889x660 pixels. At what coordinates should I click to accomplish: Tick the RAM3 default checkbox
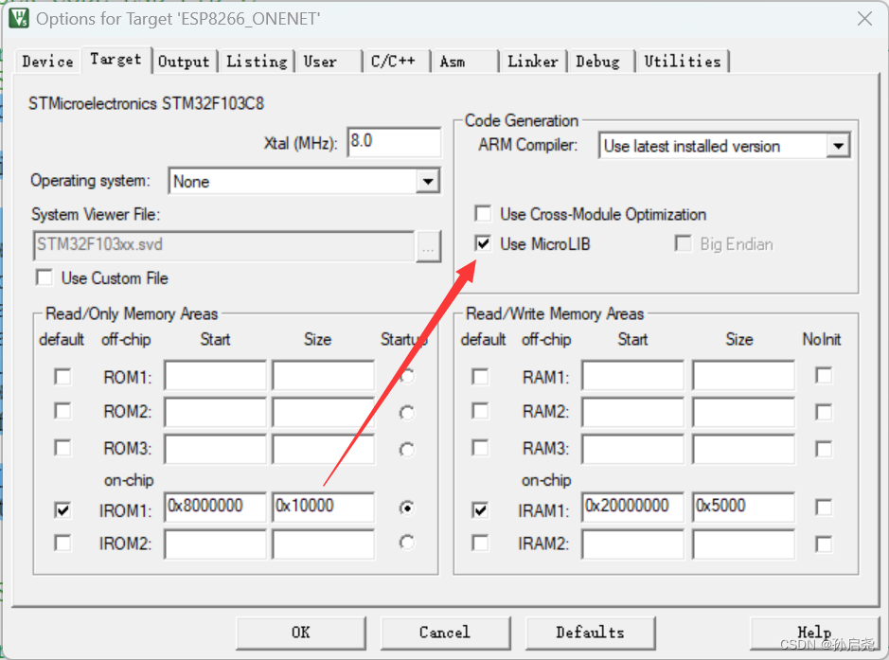point(480,448)
